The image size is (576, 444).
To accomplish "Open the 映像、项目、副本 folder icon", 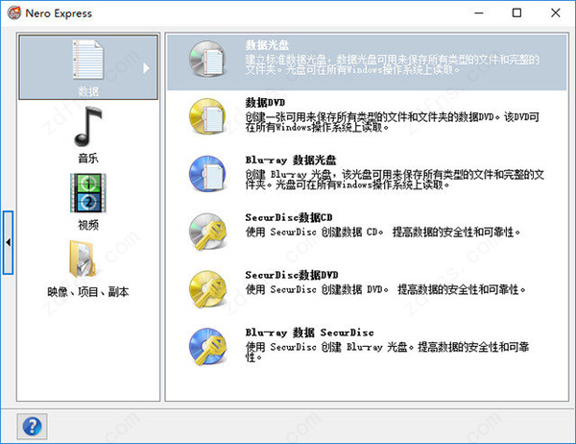I will (83, 259).
